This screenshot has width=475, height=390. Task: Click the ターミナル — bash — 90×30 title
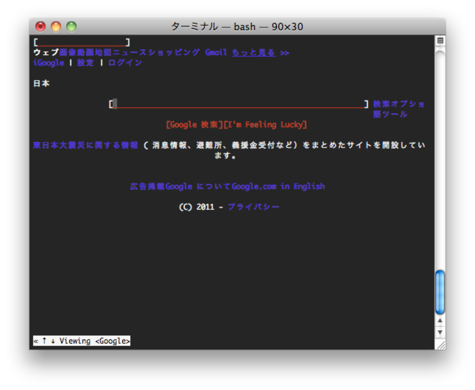point(237,27)
